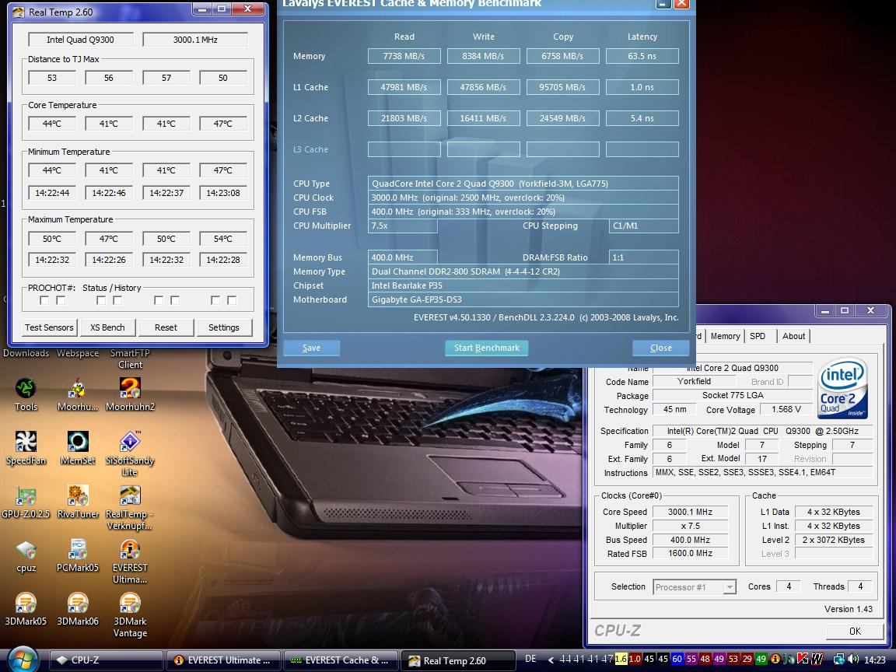
Task: Open the network connection tray icon
Action: [x=839, y=660]
